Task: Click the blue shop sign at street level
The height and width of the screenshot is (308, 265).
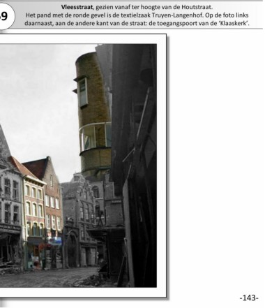Action: [54, 241]
